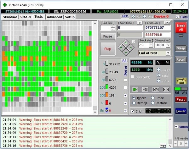Click the MAX End LBA button
Screen dimensions: 189x149
coord(167,23)
